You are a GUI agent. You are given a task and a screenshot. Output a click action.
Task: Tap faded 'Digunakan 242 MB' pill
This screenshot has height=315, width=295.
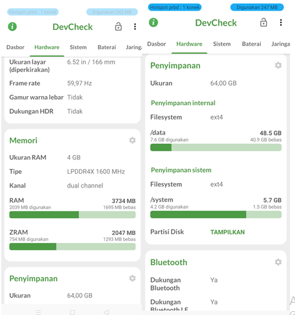(x=112, y=12)
